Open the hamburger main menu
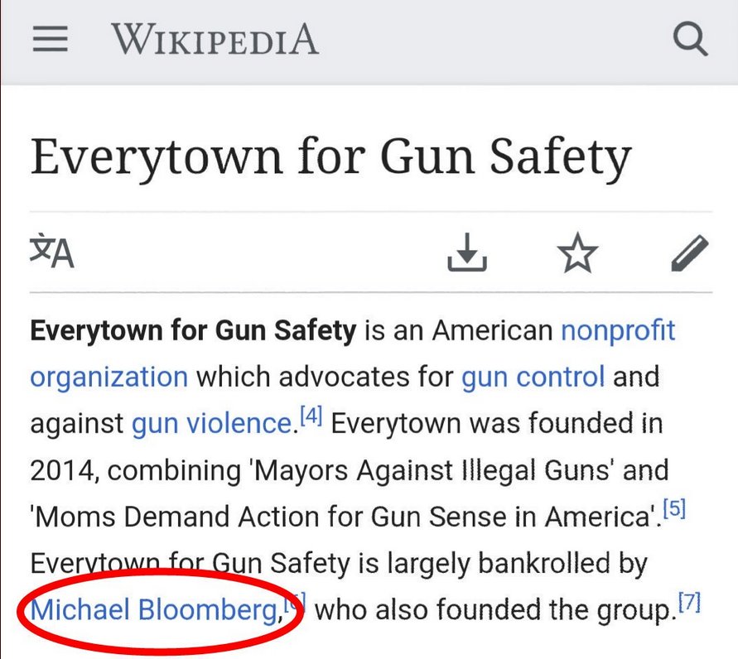Image resolution: width=738 pixels, height=659 pixels. pyautogui.click(x=50, y=39)
